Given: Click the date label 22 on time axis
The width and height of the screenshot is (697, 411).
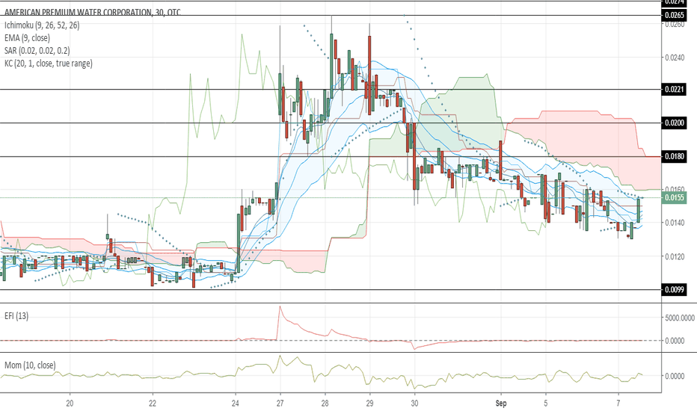Looking at the screenshot, I should 153,404.
